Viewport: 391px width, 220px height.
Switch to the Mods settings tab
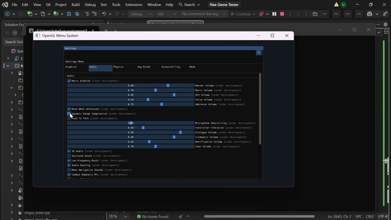(192, 67)
